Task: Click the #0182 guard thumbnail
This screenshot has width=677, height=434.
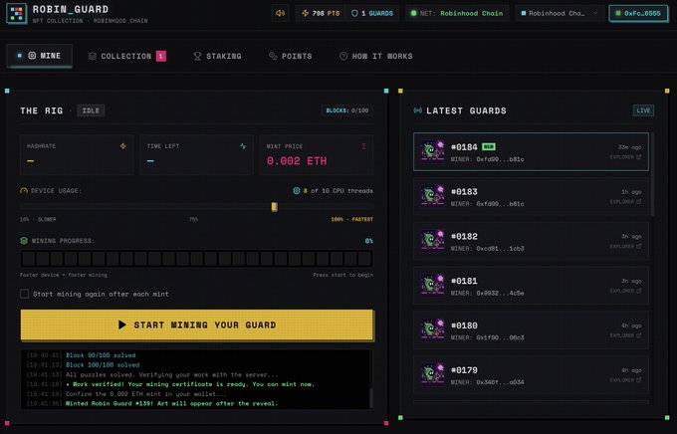Action: tap(433, 240)
